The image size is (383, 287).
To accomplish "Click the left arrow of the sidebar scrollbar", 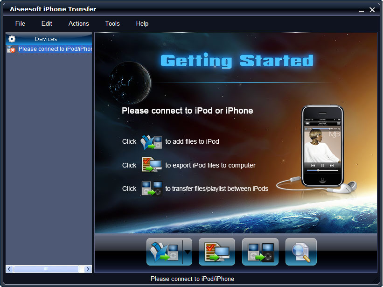I will click(8, 269).
